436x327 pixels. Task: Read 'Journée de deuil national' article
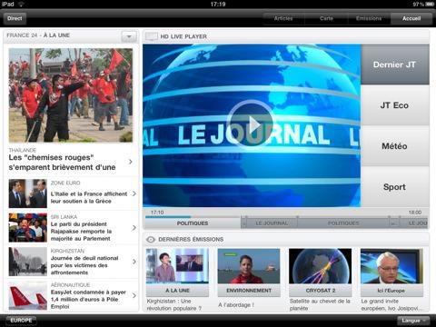pos(84,265)
